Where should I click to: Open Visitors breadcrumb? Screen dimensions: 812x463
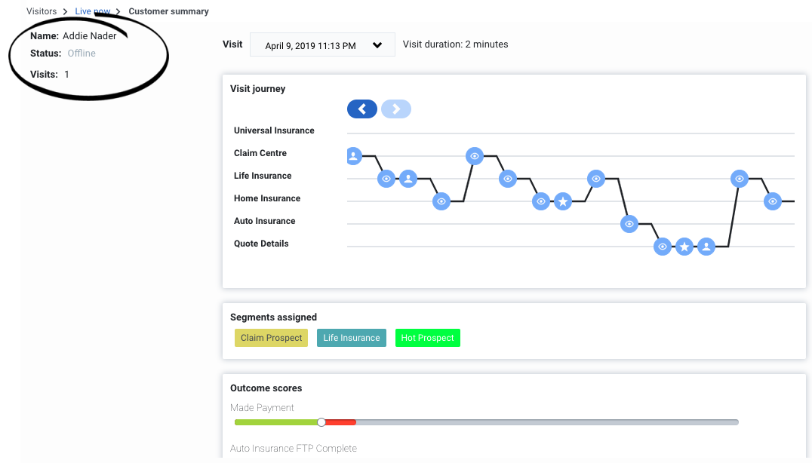point(42,11)
